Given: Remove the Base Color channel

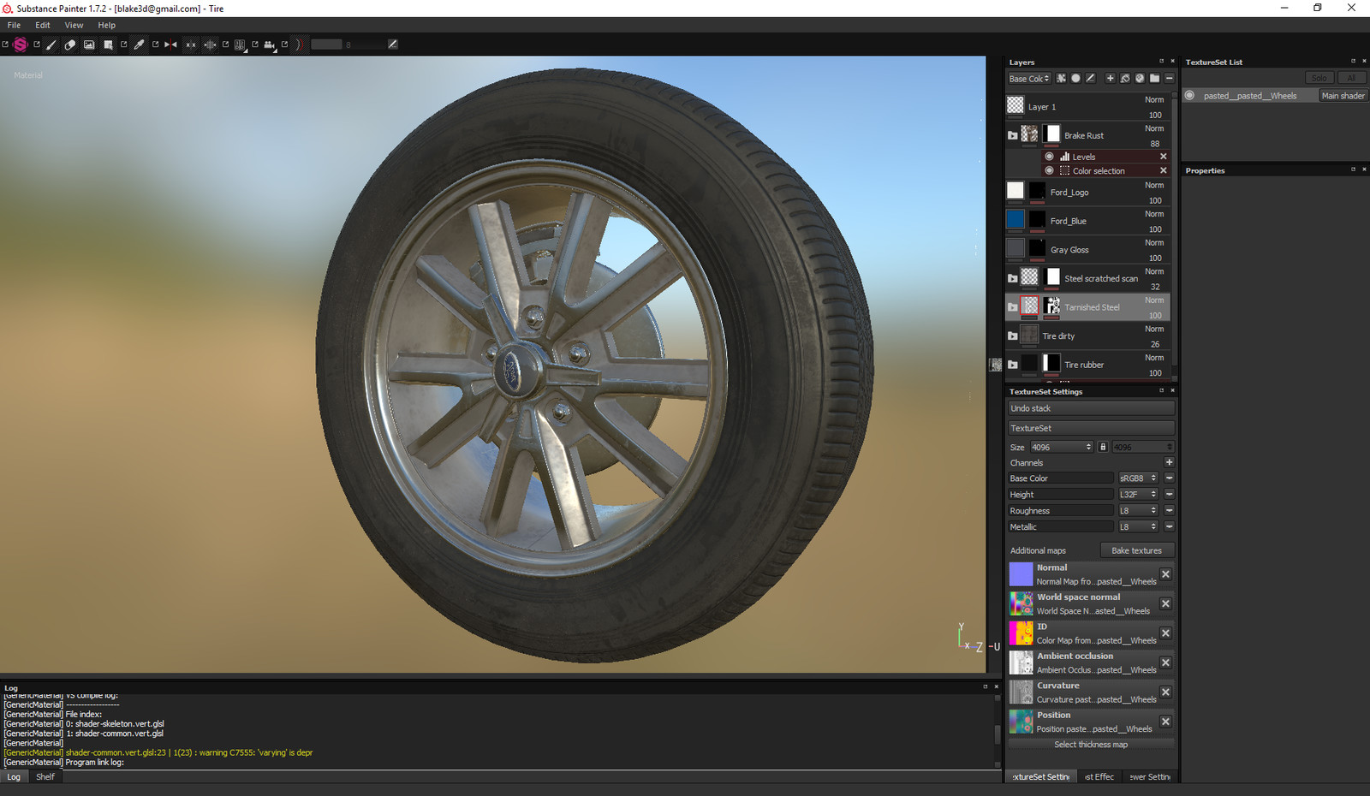Looking at the screenshot, I should pos(1169,478).
